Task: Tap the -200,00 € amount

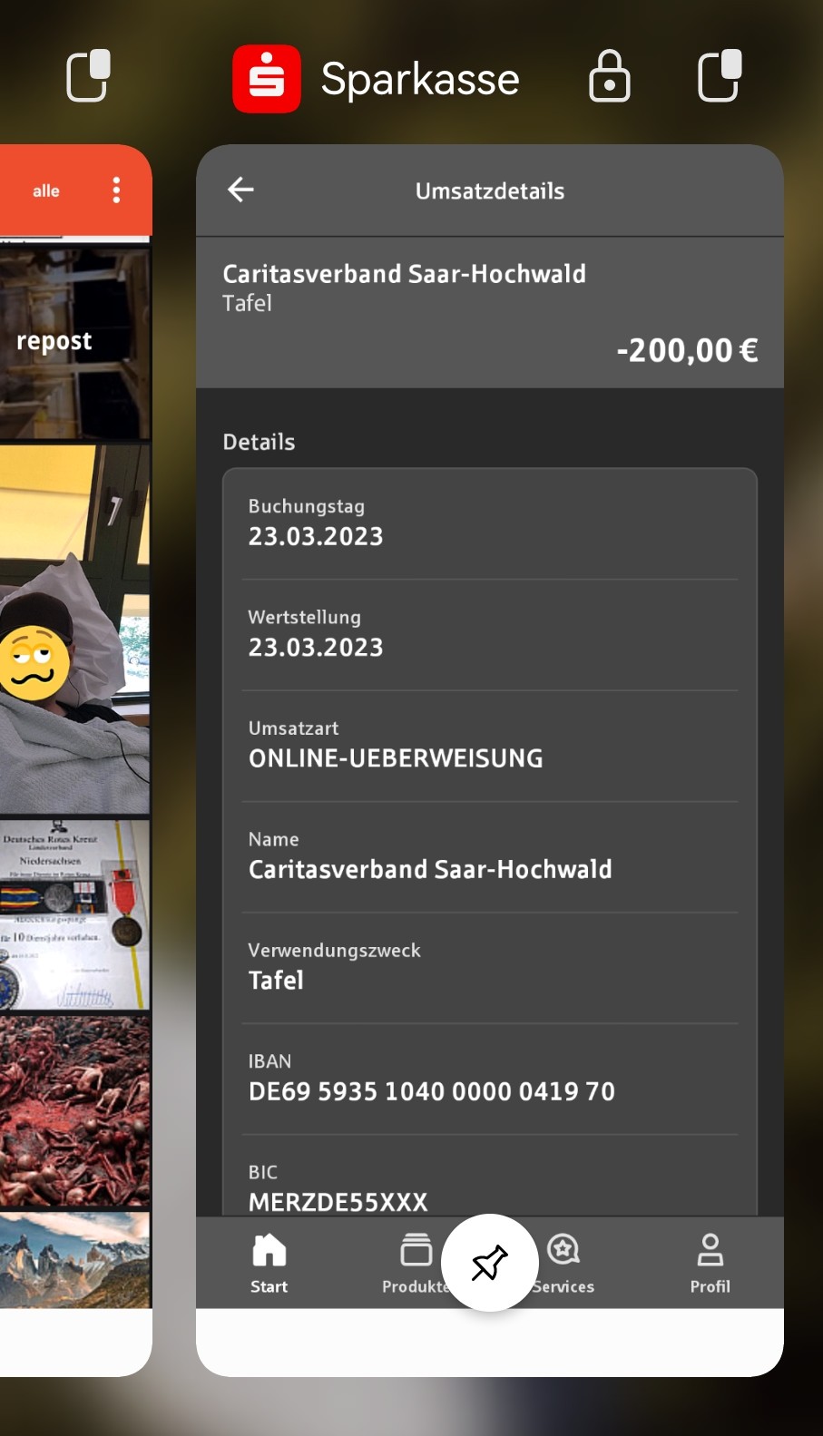Action: point(688,350)
